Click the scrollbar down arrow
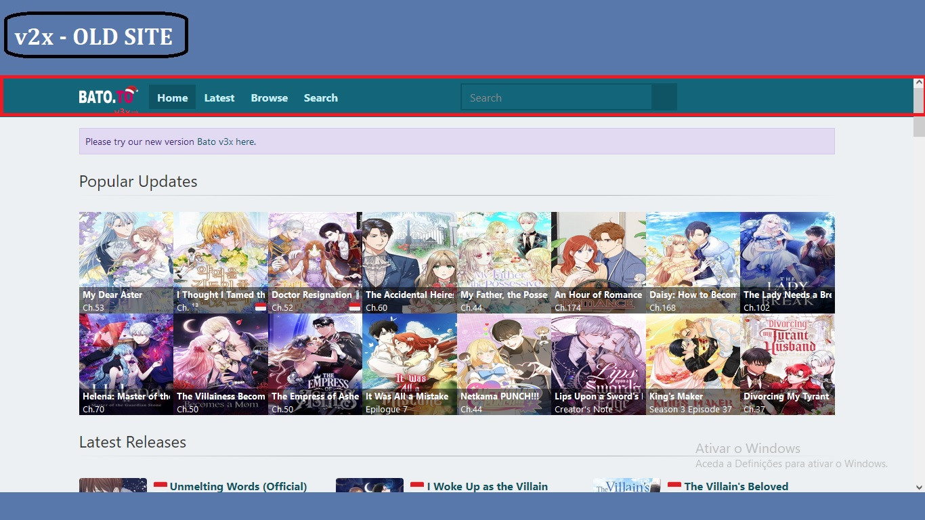925x520 pixels. click(x=919, y=487)
